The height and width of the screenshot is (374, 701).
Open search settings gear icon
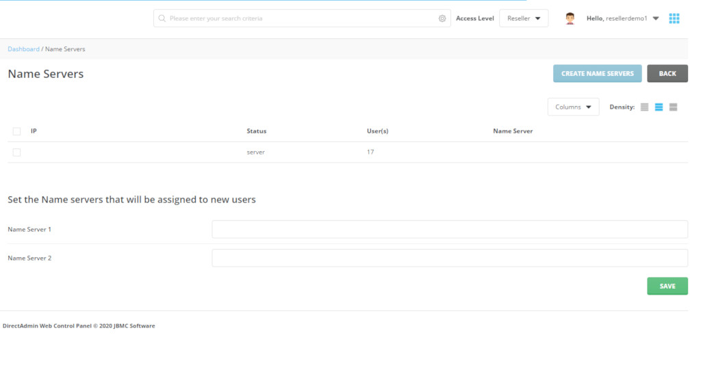point(442,18)
